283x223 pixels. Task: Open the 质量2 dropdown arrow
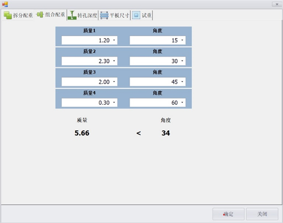(114, 61)
